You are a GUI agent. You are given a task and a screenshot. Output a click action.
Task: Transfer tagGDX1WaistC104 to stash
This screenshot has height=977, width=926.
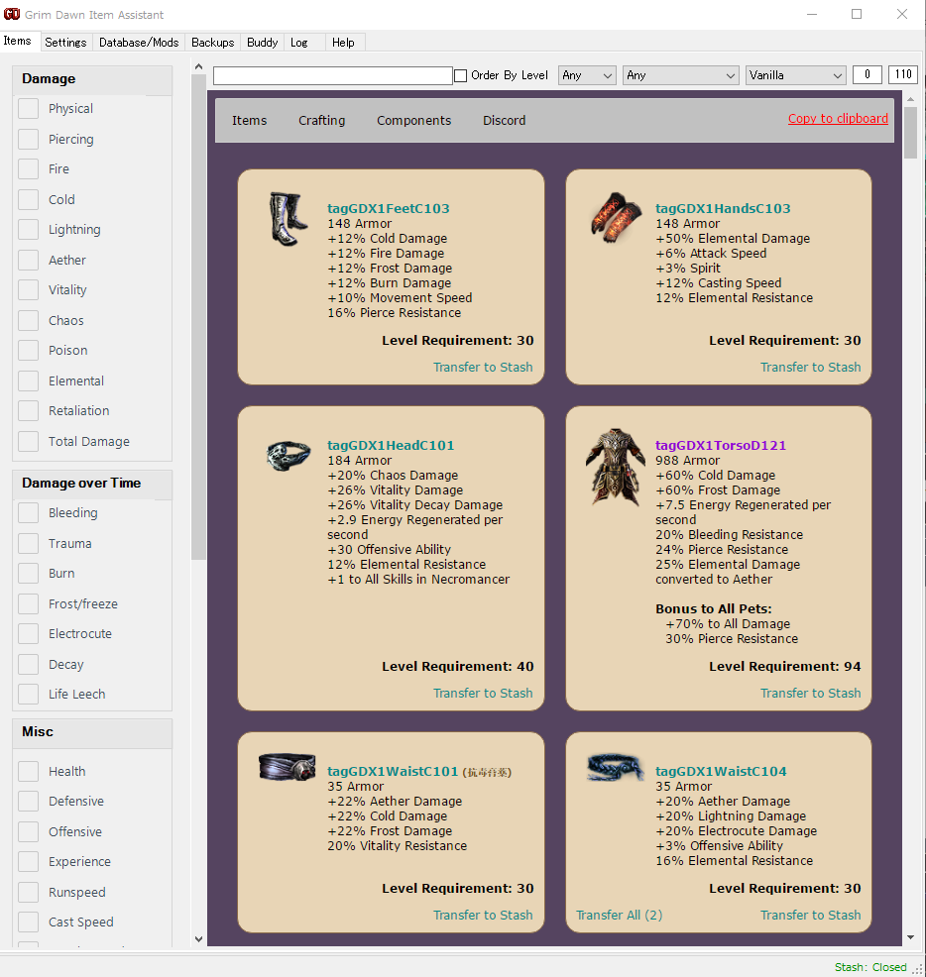tap(811, 915)
